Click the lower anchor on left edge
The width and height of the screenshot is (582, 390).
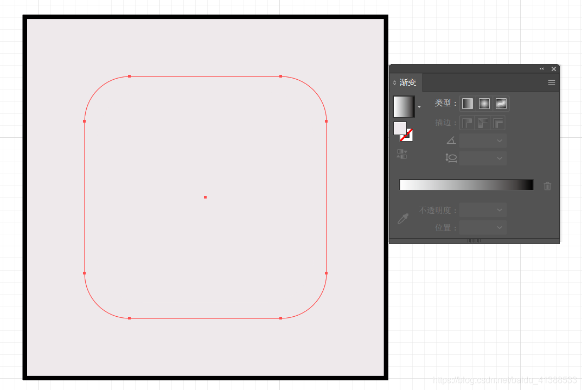click(84, 273)
